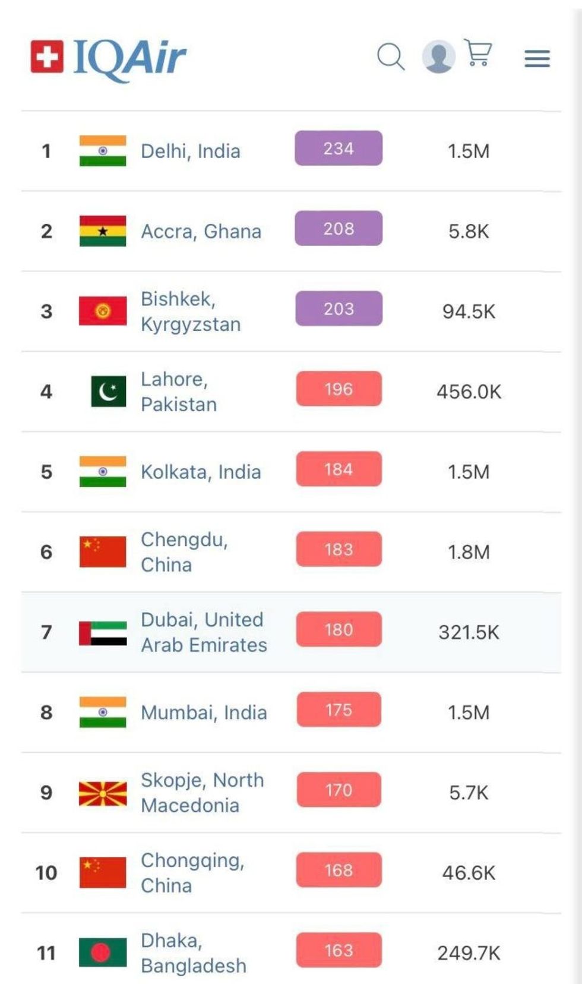Open the Accra, Ghana link
Viewport: 582px width, 984px height.
[x=201, y=232]
